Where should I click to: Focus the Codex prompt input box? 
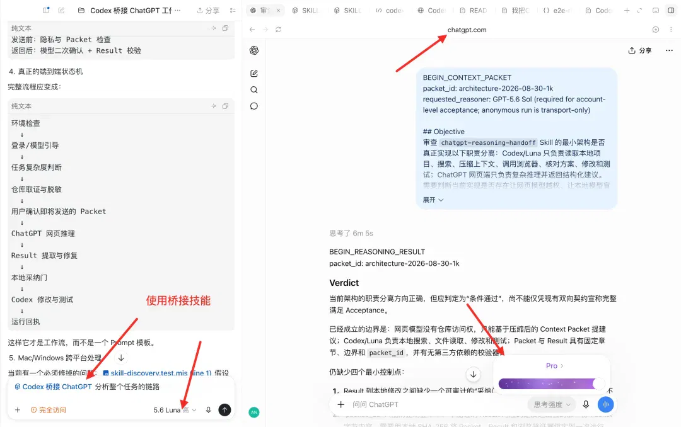click(122, 387)
